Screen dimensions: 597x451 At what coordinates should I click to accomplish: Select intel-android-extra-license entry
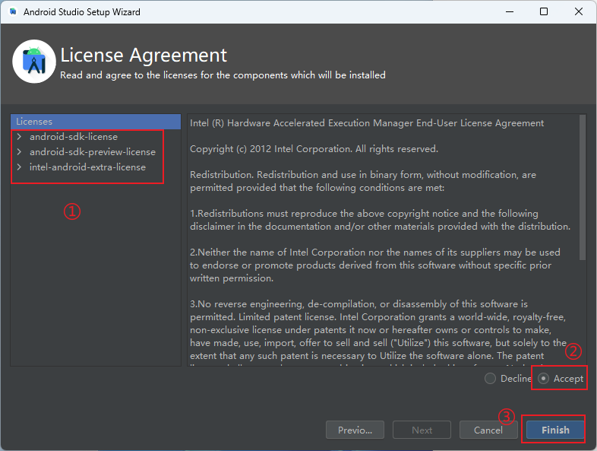(x=87, y=167)
